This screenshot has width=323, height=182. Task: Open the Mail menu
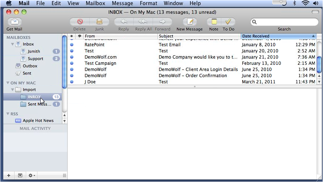(24, 3)
